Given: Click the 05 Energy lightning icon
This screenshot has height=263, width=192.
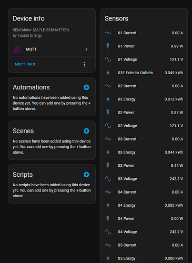Looking at the screenshot, I should (x=108, y=258).
